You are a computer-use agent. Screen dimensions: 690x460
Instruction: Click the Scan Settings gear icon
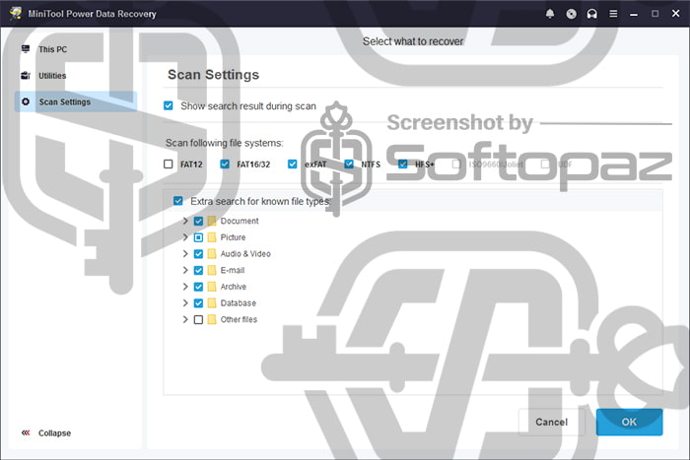pyautogui.click(x=26, y=101)
